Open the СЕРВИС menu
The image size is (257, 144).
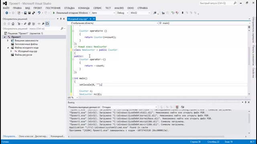(x=97, y=8)
